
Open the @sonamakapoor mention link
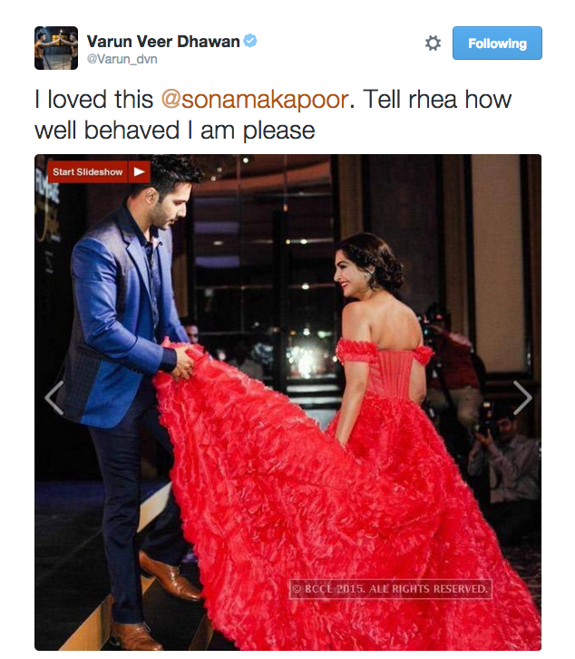pos(255,100)
